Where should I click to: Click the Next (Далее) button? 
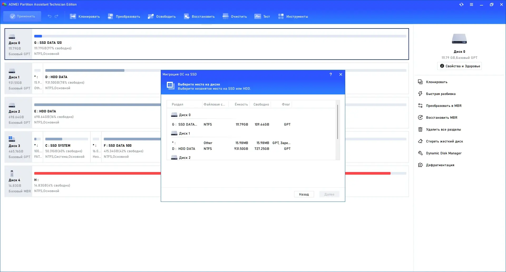point(329,194)
